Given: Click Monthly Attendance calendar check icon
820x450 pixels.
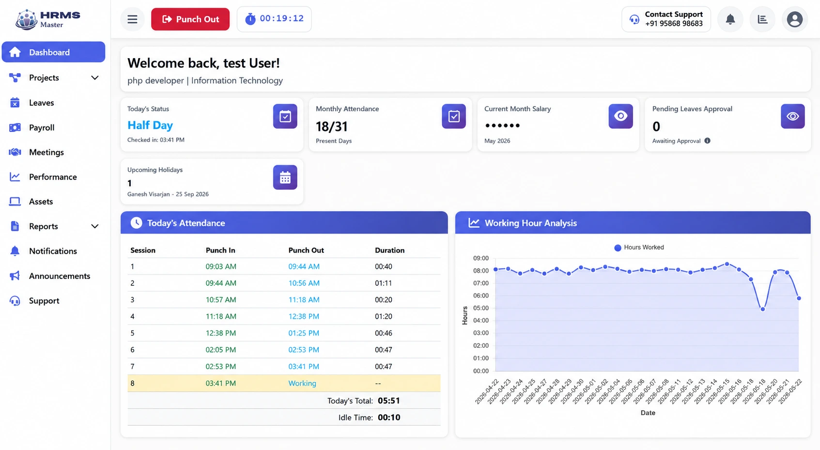Looking at the screenshot, I should (x=454, y=116).
